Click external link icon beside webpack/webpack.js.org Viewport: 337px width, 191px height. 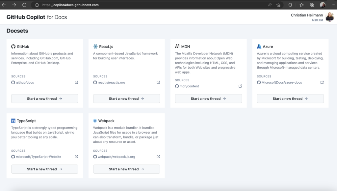(x=158, y=157)
